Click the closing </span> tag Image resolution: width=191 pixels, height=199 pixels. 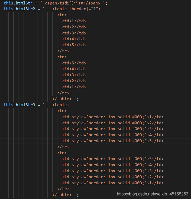[92, 3]
